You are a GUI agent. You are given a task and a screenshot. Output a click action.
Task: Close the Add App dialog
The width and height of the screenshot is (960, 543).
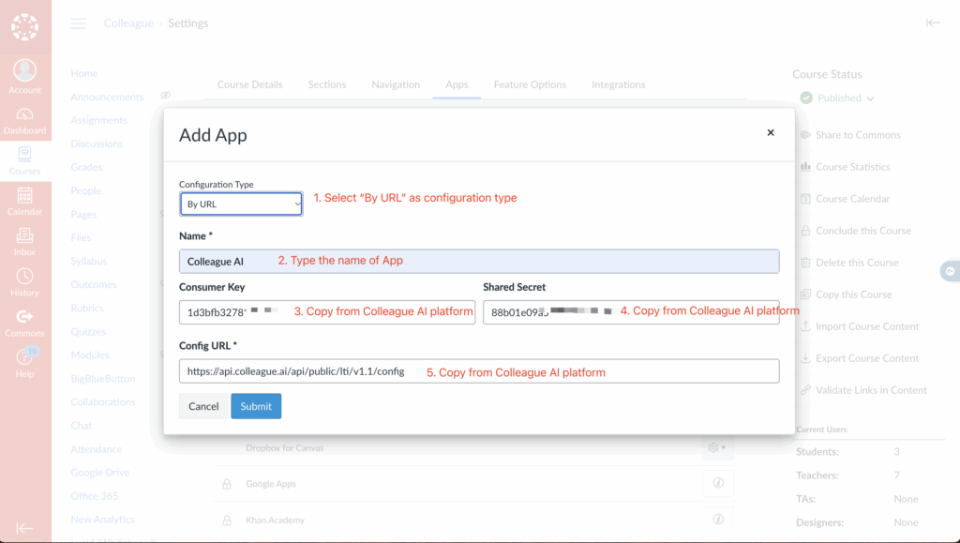pos(771,133)
